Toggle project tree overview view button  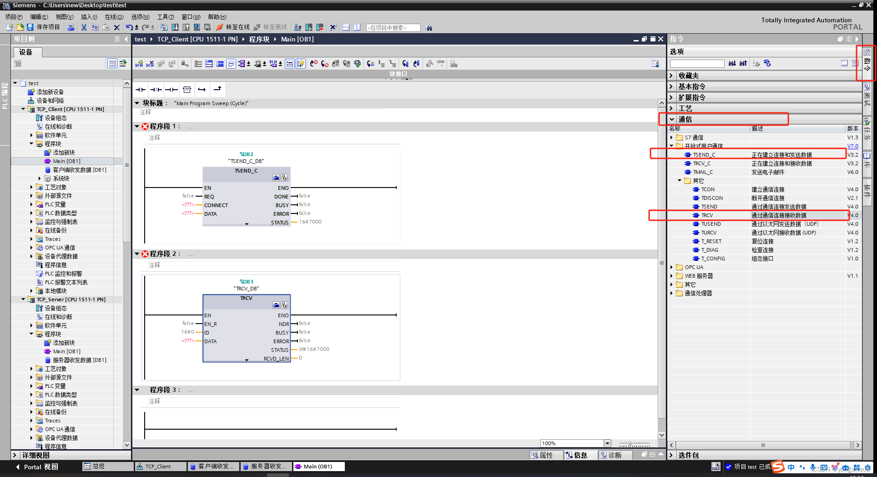coord(112,63)
